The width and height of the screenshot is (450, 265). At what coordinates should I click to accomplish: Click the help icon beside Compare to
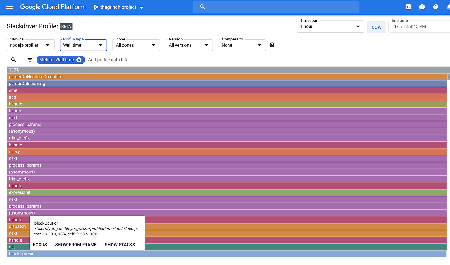(272, 45)
